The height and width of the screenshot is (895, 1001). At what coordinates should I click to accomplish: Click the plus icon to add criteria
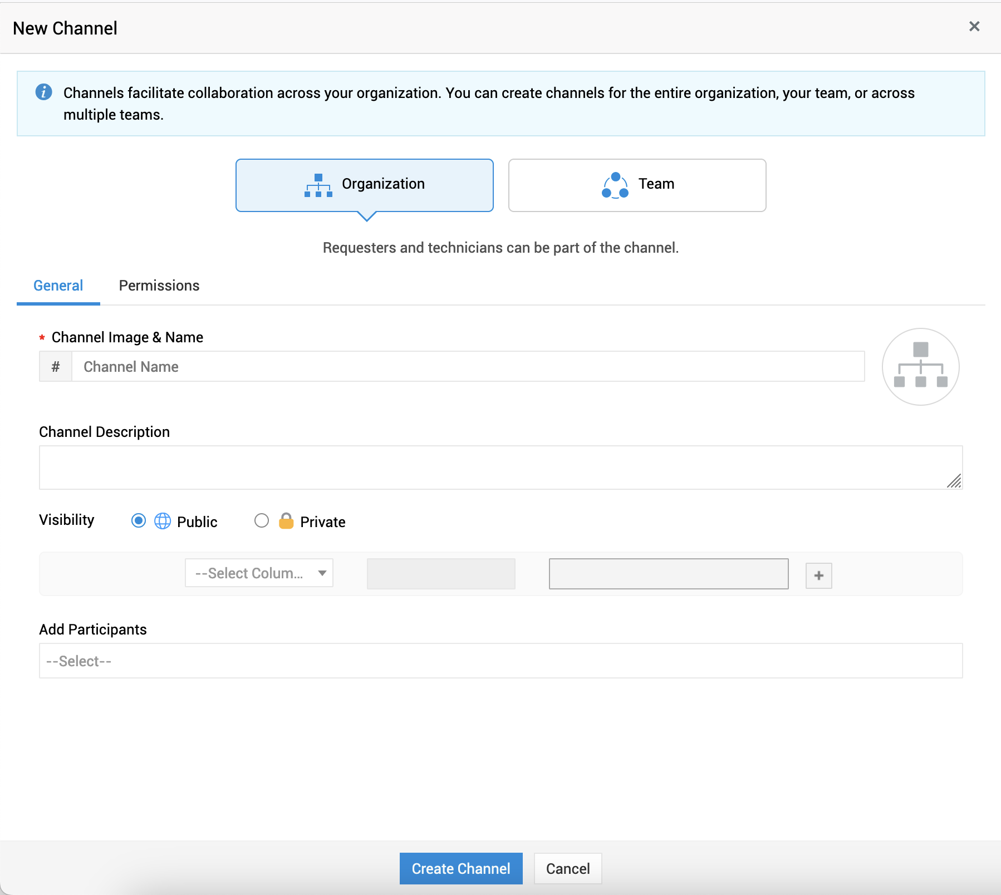tap(819, 575)
